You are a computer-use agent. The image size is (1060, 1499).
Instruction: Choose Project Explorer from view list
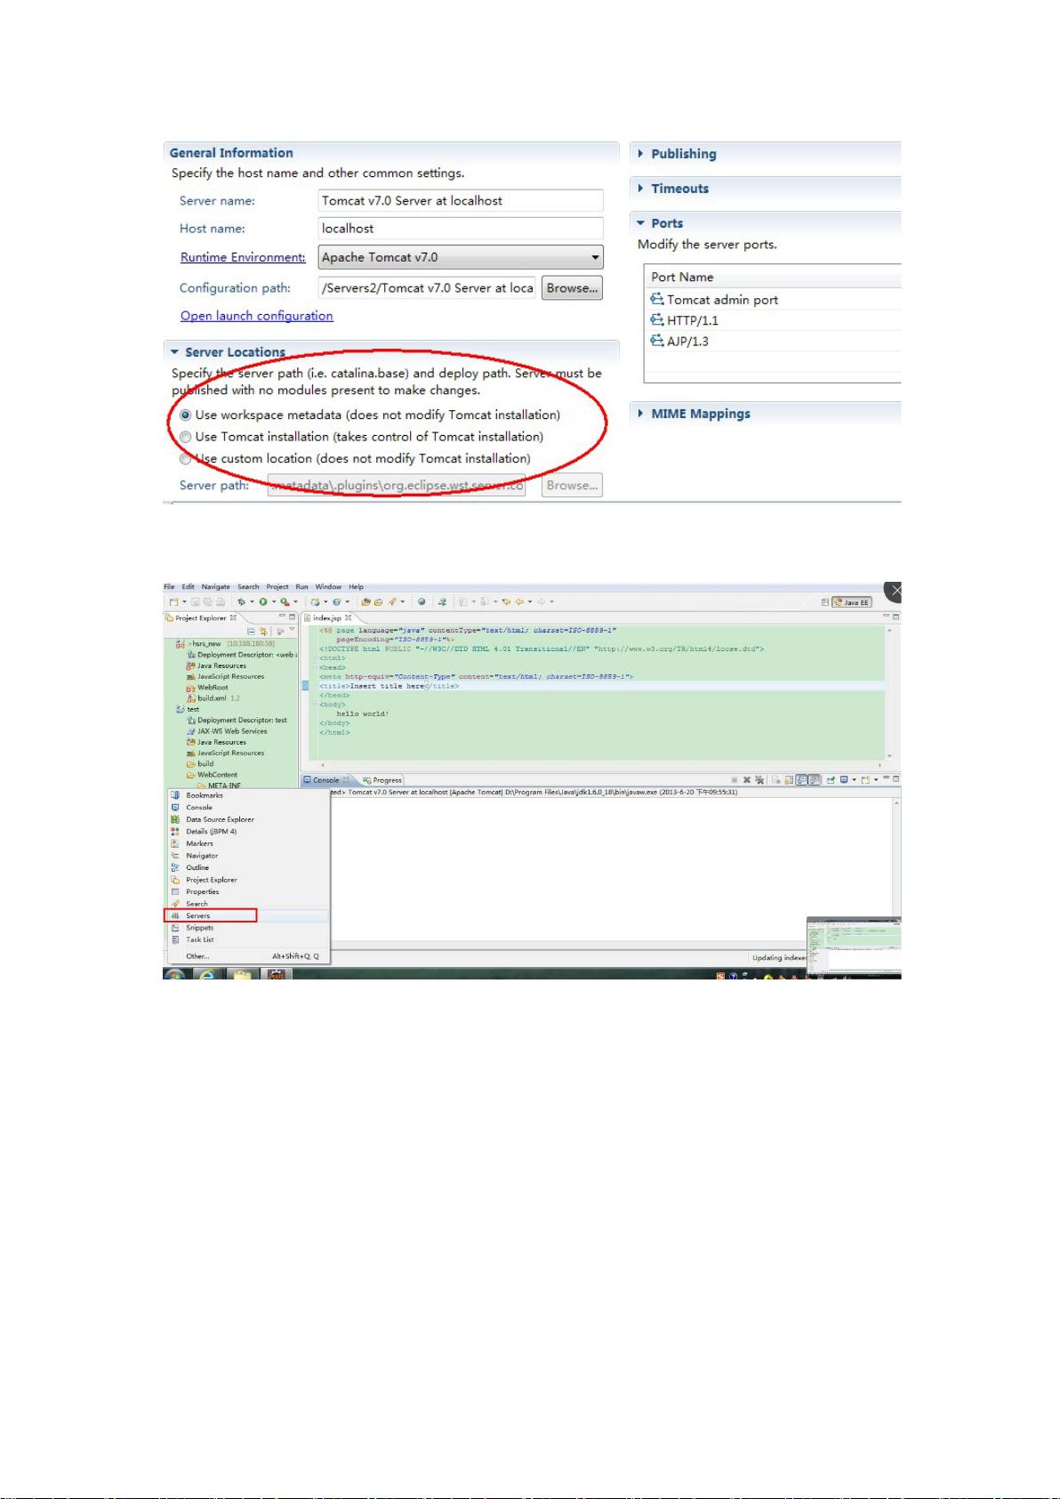point(249,880)
